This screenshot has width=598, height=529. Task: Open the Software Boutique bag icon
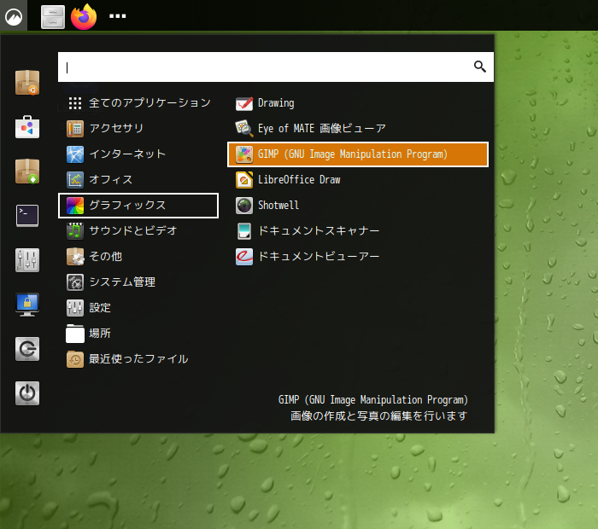(27, 127)
